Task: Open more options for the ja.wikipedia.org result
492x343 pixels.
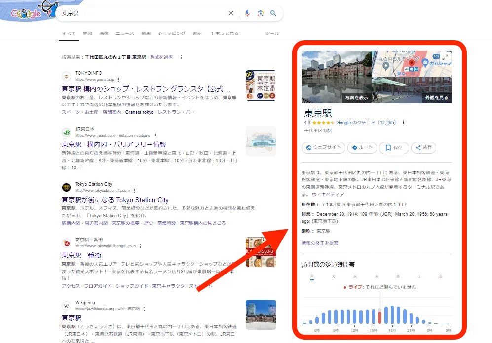Action: pos(144,309)
